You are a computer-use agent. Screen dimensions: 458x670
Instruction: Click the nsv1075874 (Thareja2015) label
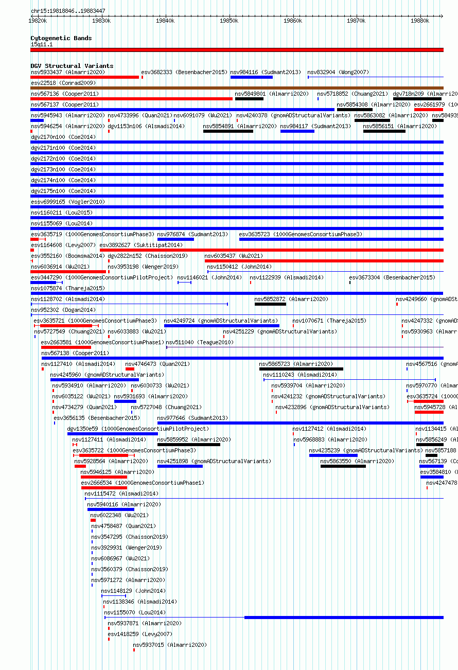pyautogui.click(x=68, y=288)
